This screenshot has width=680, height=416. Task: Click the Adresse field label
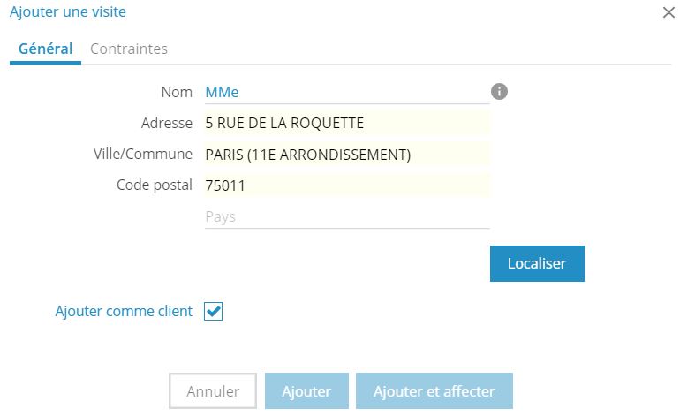coord(166,123)
